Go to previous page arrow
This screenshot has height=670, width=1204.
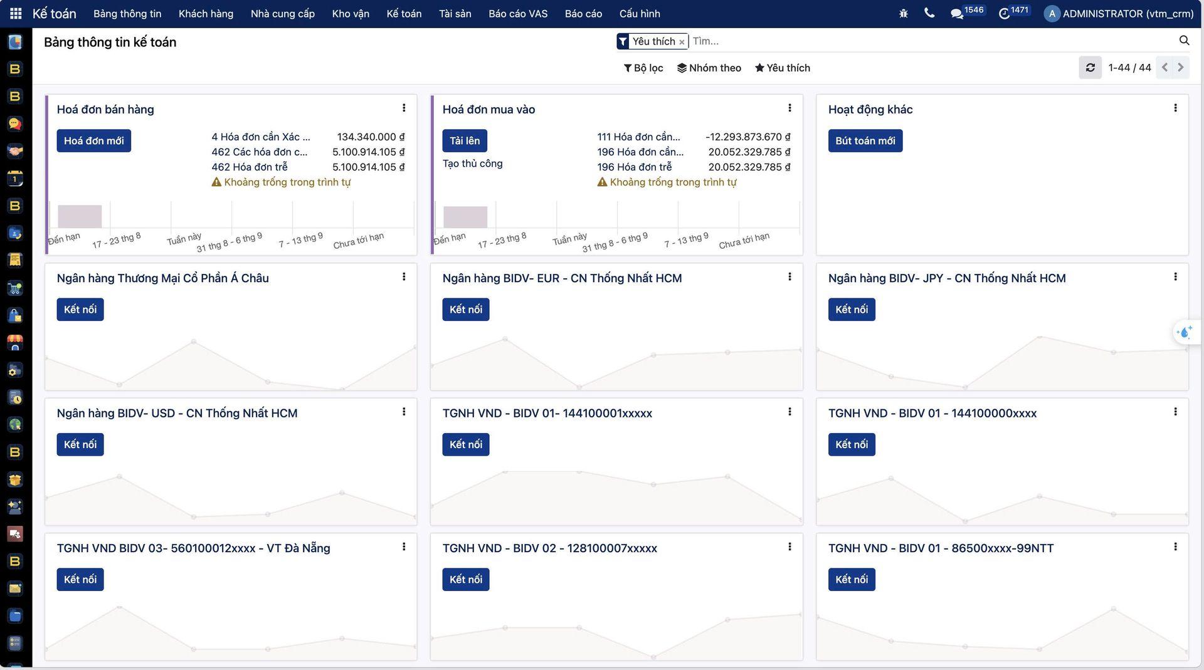click(1164, 68)
